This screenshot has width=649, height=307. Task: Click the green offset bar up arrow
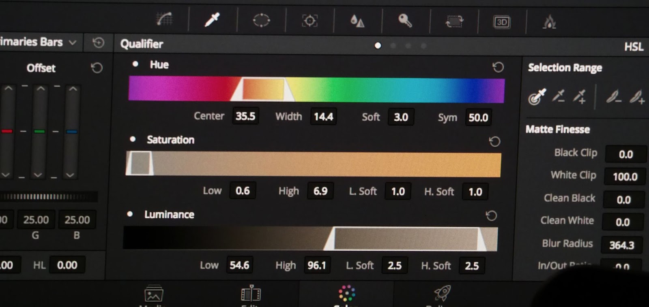(41, 88)
